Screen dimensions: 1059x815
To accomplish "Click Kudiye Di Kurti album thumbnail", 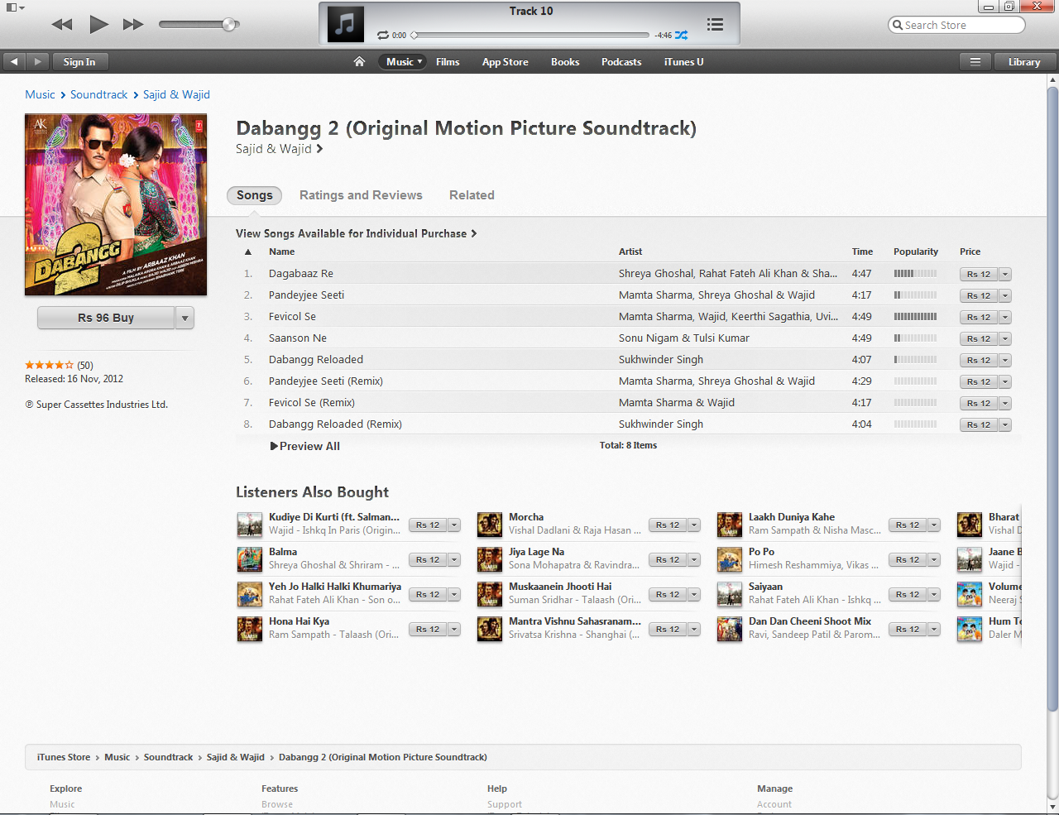I will click(x=250, y=525).
